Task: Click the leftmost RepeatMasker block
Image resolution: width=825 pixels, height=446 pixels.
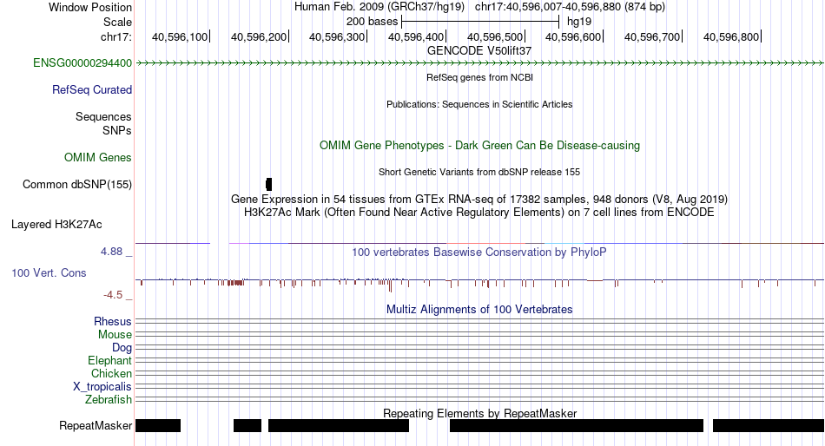Action: click(158, 425)
